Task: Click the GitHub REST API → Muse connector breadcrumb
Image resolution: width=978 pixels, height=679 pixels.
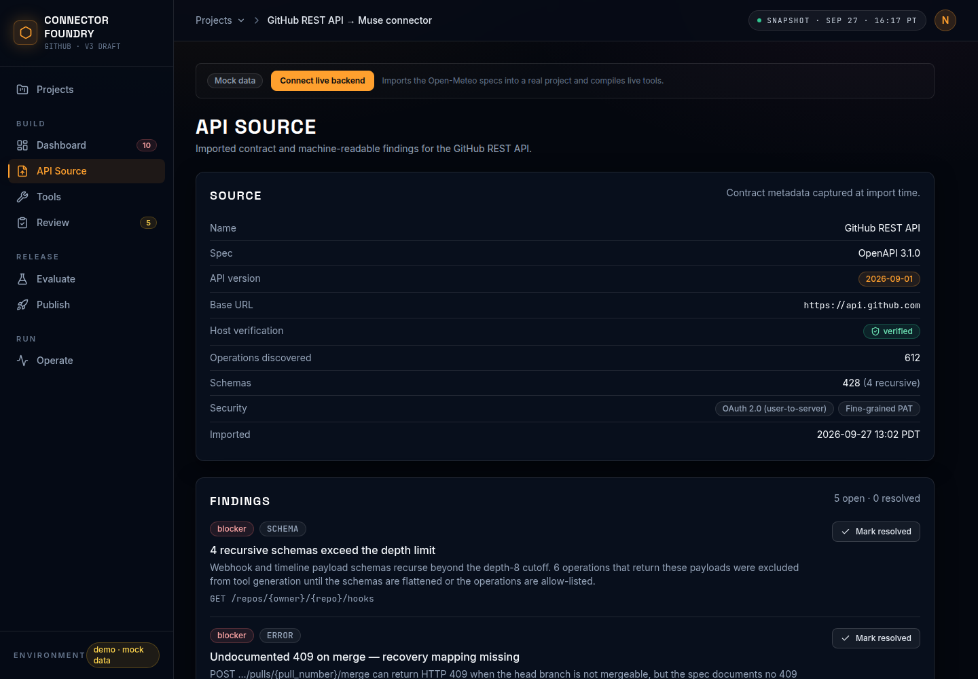Action: (x=350, y=20)
